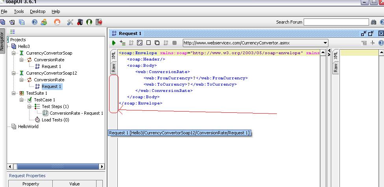Toggle the navigator tree view mode icon
Viewport: 384px width, 187px height.
[x=13, y=32]
